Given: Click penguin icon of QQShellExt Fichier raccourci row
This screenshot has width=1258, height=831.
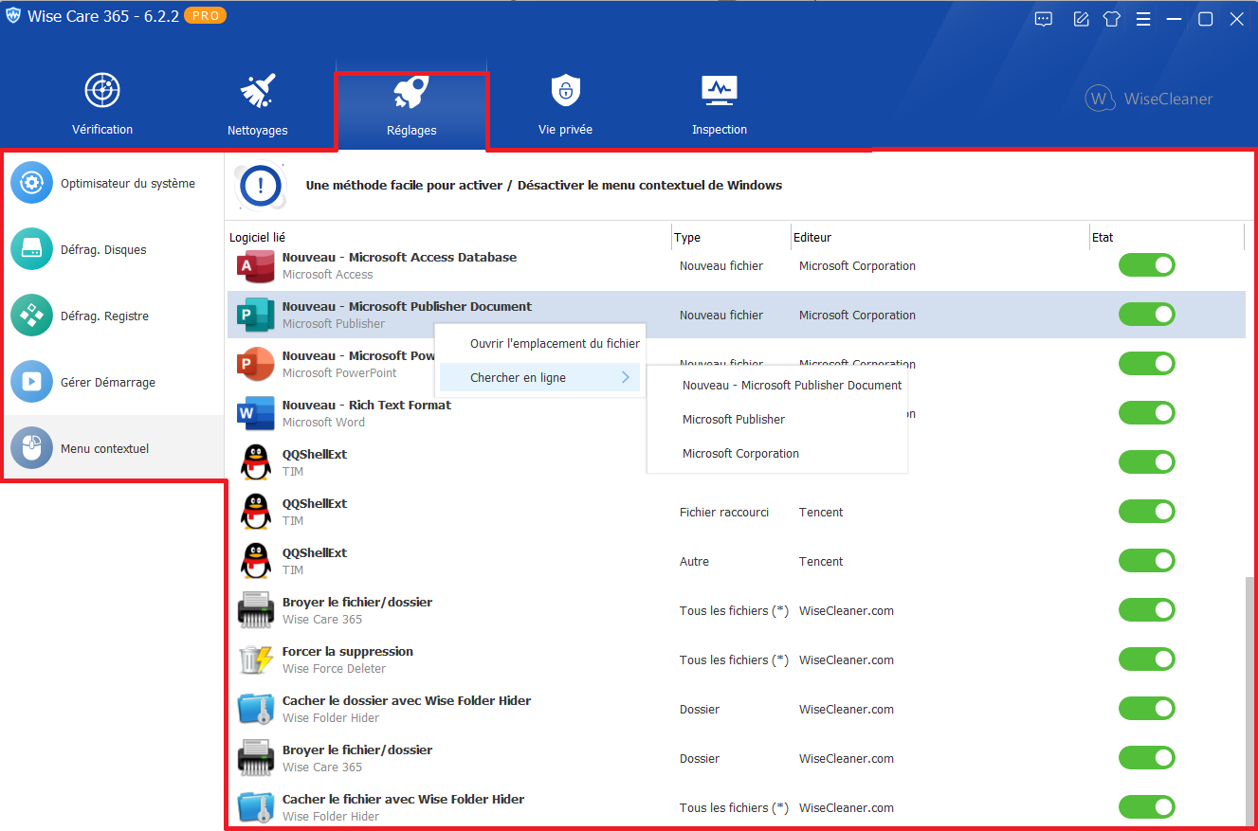Looking at the screenshot, I should tap(255, 512).
